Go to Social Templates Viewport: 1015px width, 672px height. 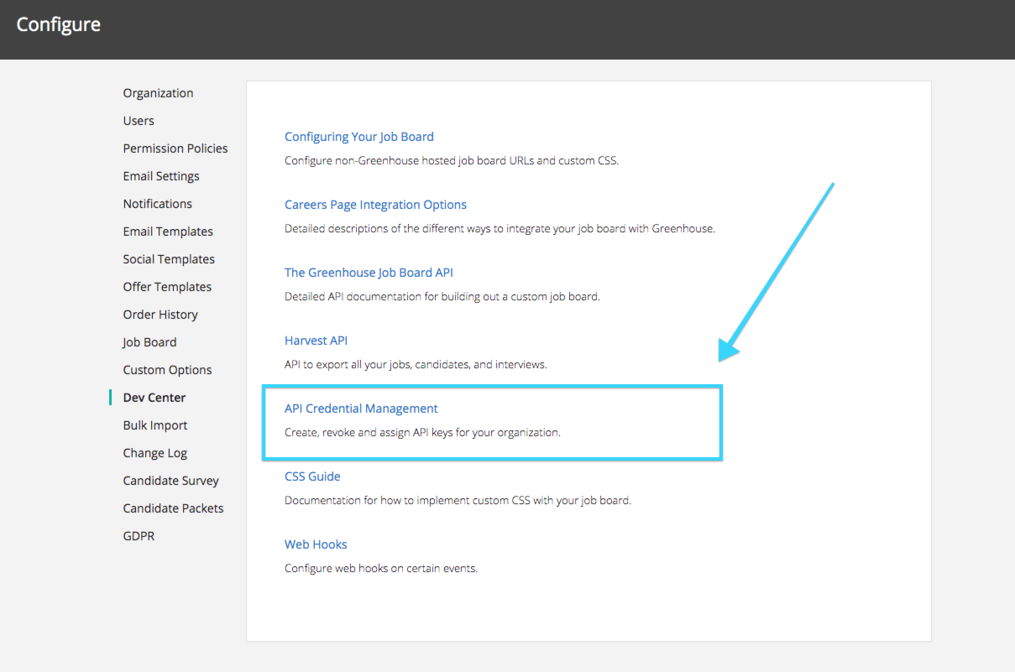[169, 259]
